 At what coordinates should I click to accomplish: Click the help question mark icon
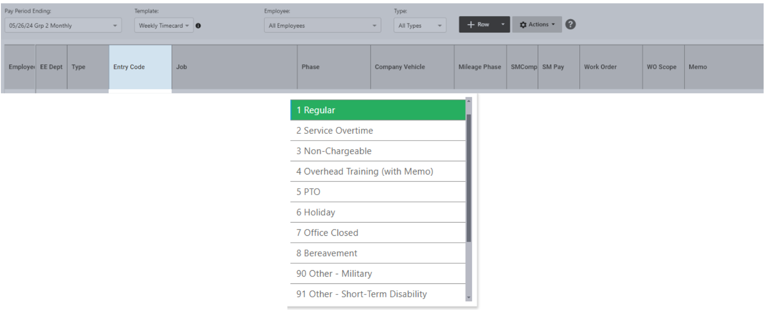point(570,25)
